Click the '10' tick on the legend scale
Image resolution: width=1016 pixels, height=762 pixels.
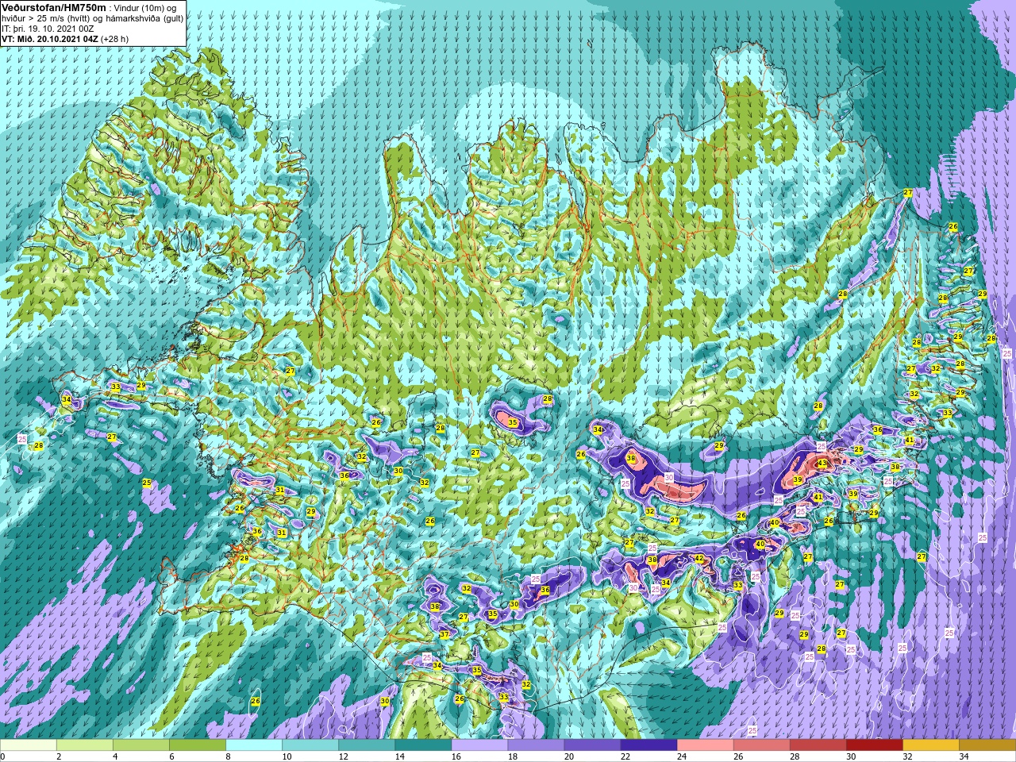click(287, 756)
